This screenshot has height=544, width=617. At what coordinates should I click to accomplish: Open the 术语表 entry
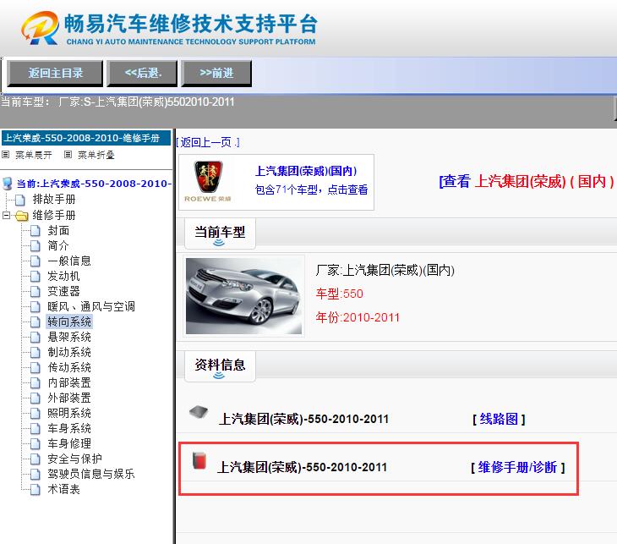click(x=63, y=490)
